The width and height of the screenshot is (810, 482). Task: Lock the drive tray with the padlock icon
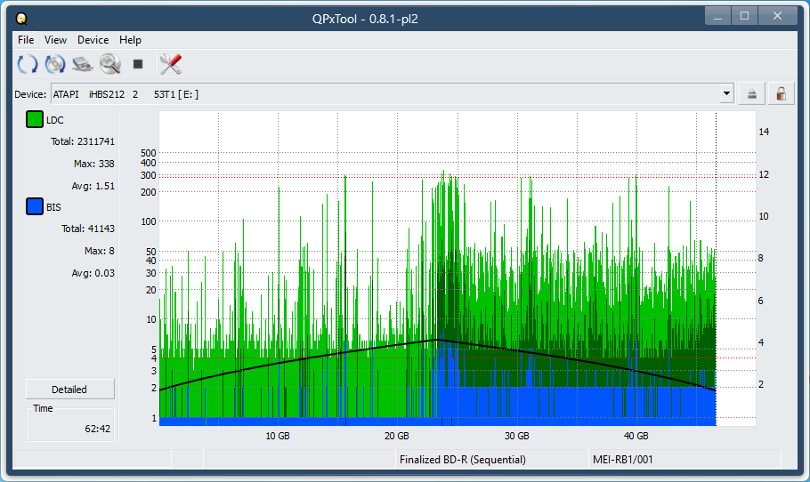click(x=782, y=94)
